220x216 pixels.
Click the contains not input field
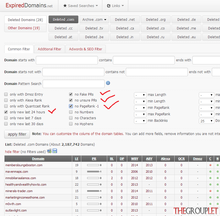(157, 72)
